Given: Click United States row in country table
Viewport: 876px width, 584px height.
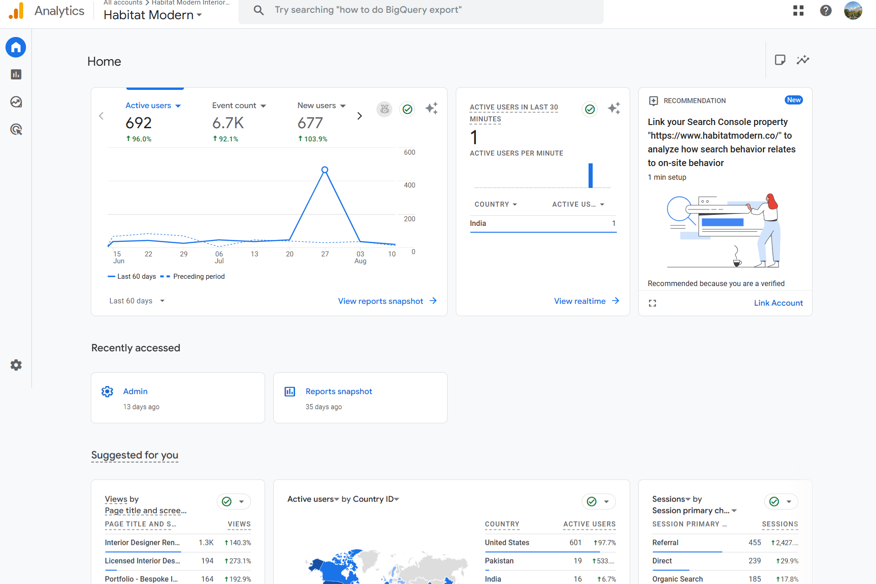Looking at the screenshot, I should pyautogui.click(x=550, y=543).
